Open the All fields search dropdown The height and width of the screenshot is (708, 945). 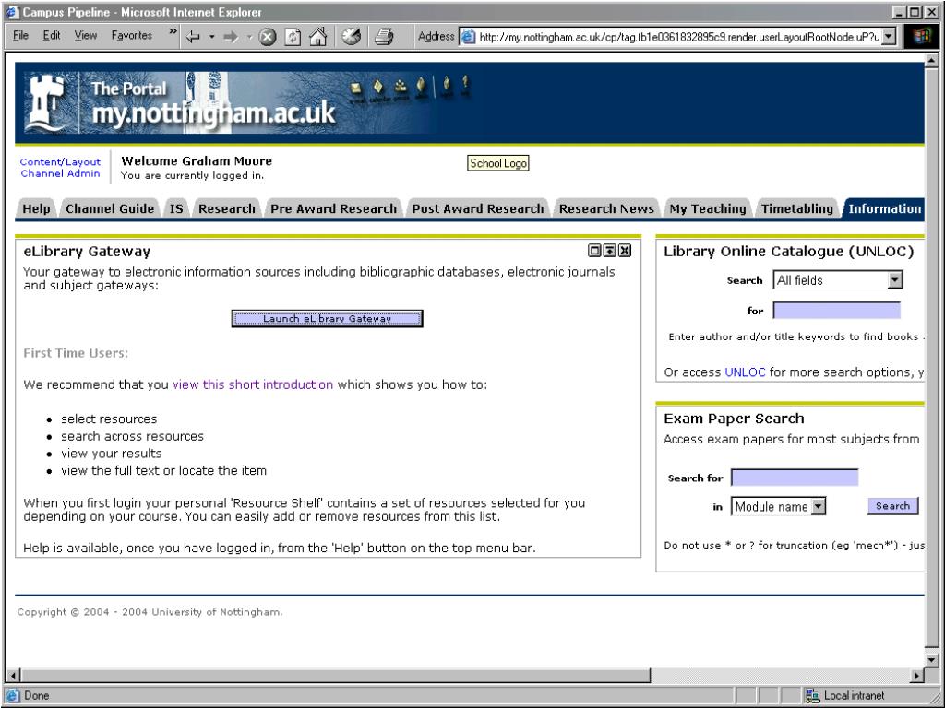[838, 280]
